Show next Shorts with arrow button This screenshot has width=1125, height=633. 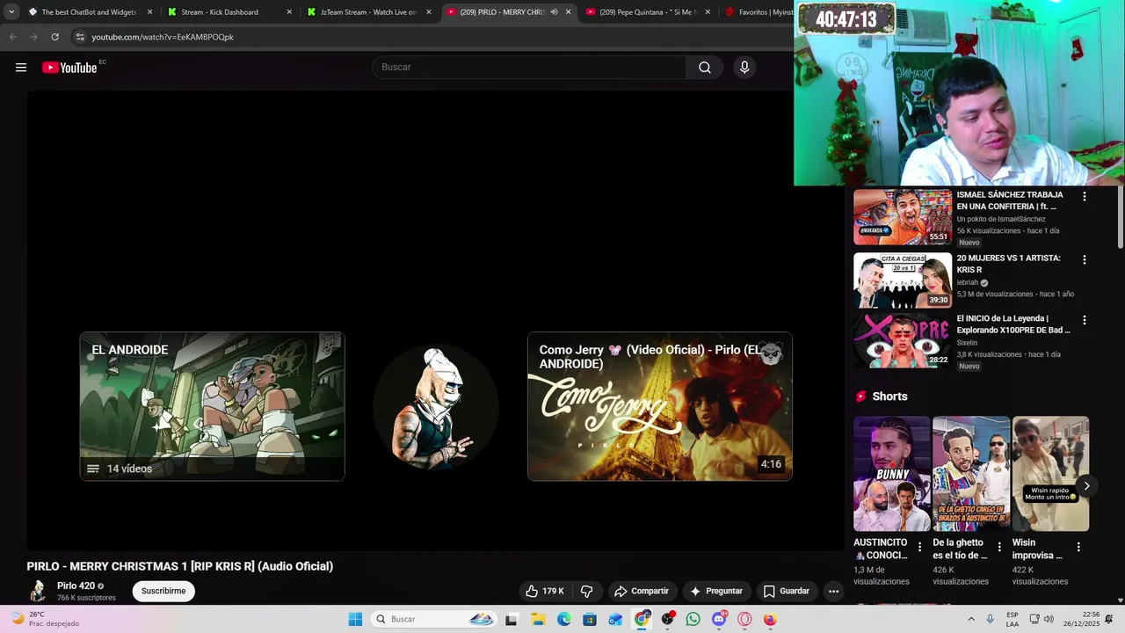(1086, 486)
